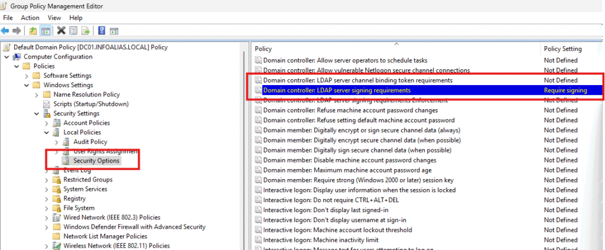This screenshot has height=250, width=605.
Task: Click the Properties toolbar icon
Action: point(73,31)
